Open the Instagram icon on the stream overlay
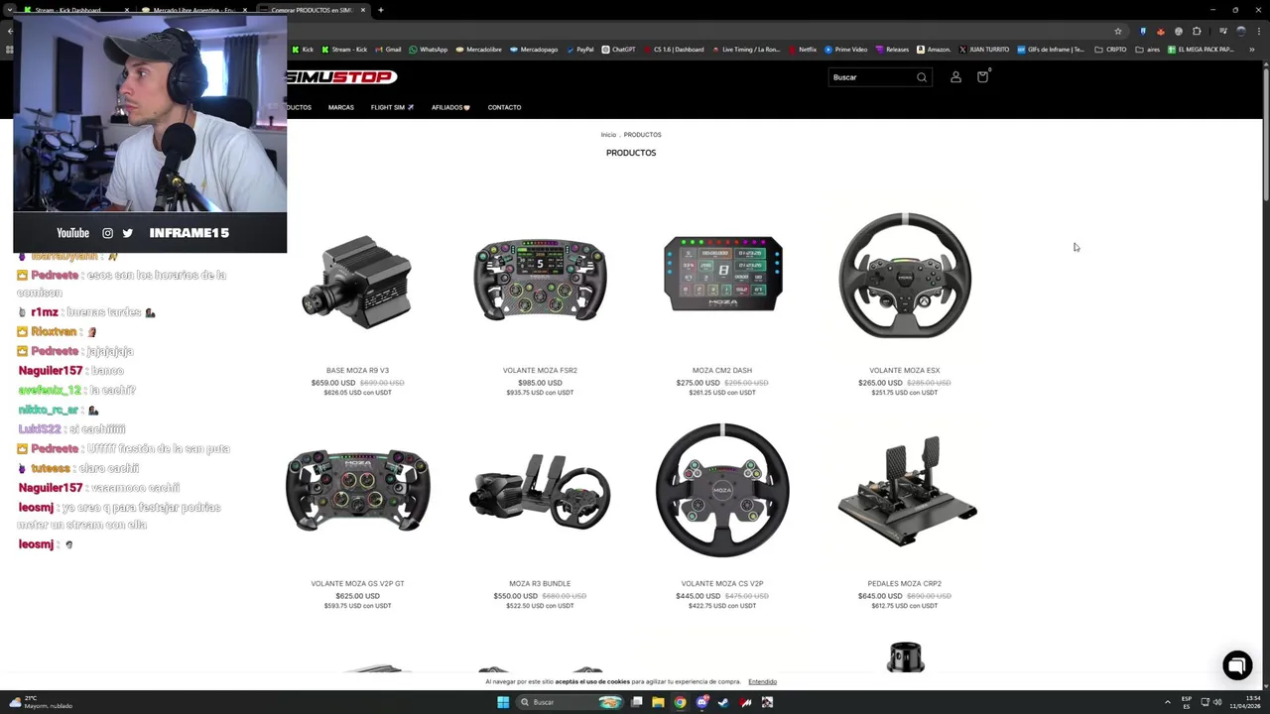1270x714 pixels. click(107, 233)
